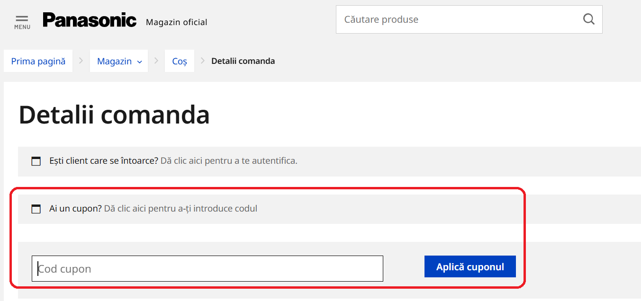The image size is (641, 301).
Task: Click the Magazin oficial label
Action: click(x=176, y=22)
